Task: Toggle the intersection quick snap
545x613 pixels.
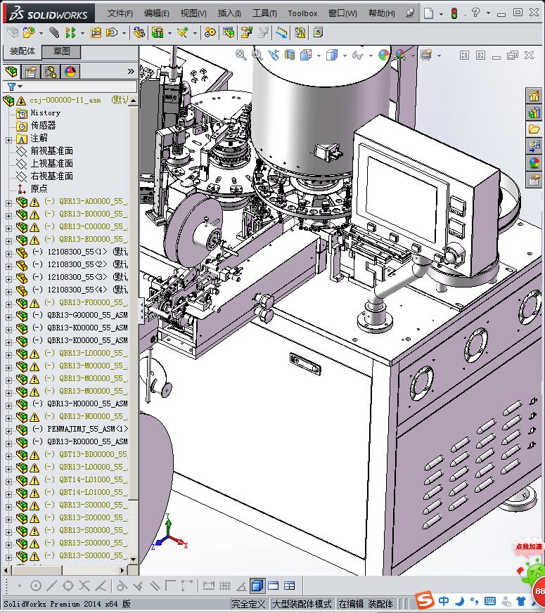Action: (84, 586)
